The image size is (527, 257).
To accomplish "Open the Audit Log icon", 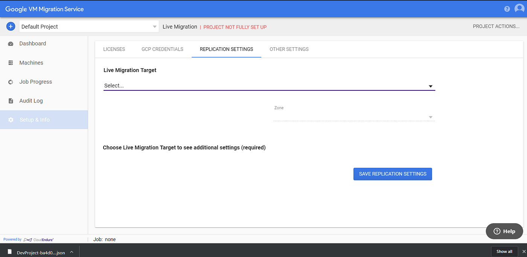I will tap(10, 101).
